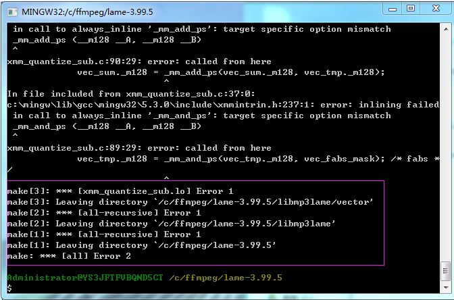
Task: Click the xmmintrin.h:237:1 inlining failed line
Action: (223, 105)
